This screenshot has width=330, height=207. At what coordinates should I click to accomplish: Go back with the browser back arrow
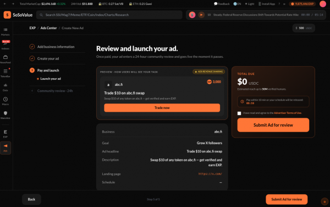click(x=5, y=4)
